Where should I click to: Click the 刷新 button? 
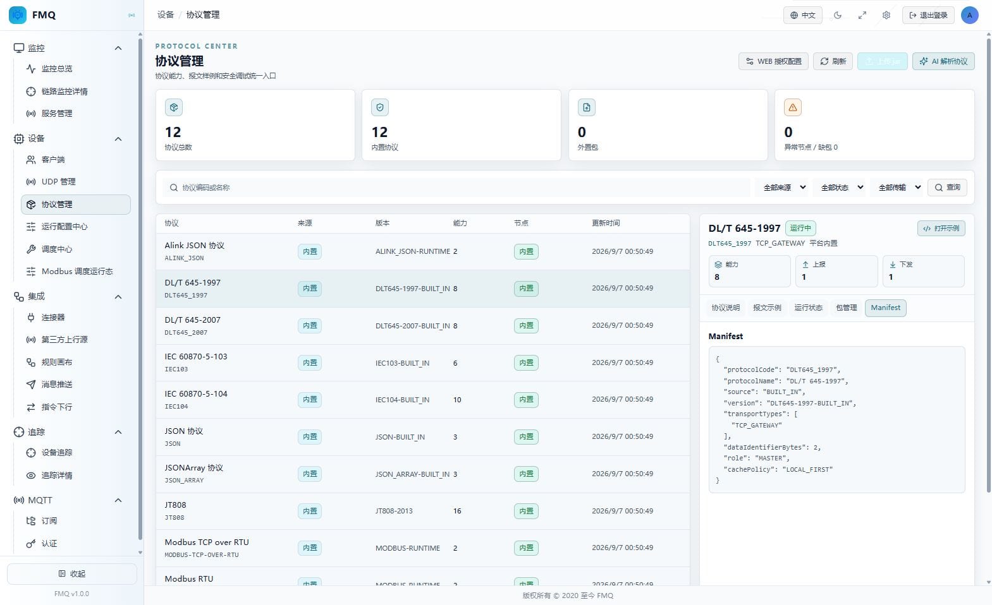point(833,61)
